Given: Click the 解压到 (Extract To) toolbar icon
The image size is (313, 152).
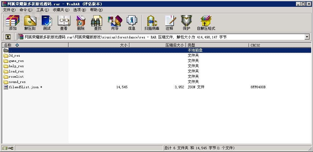Looking at the screenshot, I should tap(30, 21).
